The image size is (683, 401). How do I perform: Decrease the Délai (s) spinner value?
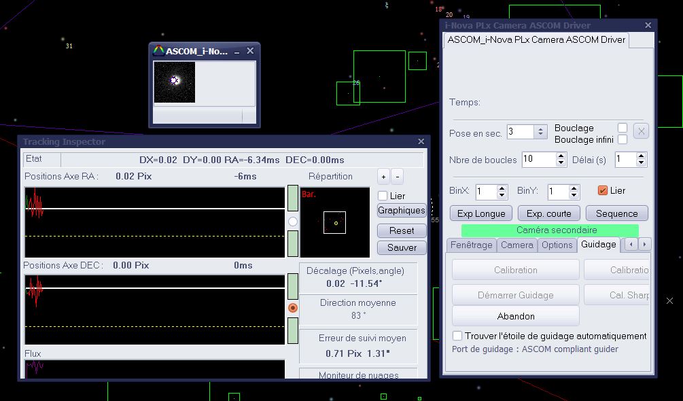641,163
